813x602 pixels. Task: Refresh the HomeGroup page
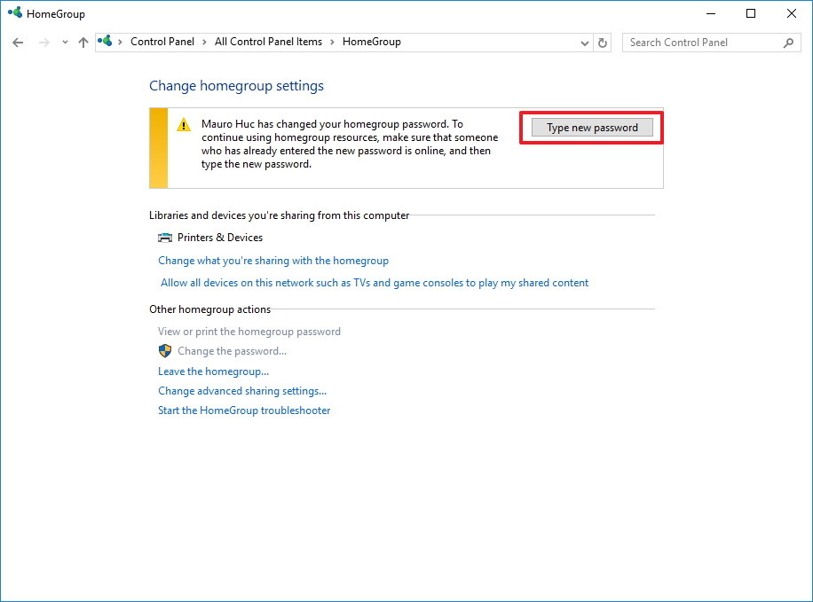point(603,42)
